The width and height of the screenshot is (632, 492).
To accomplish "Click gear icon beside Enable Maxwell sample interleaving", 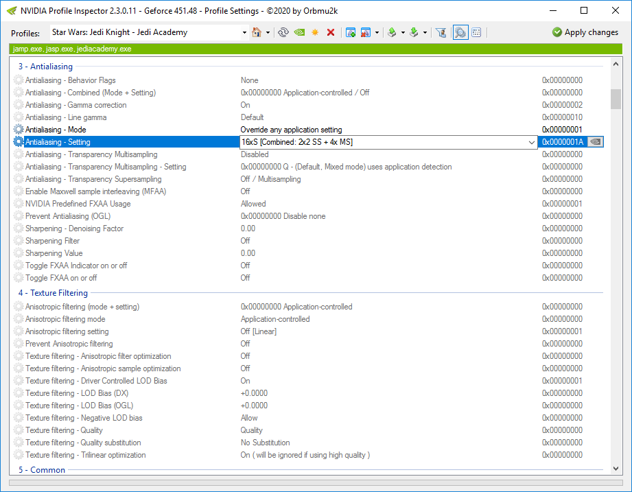I will point(19,191).
